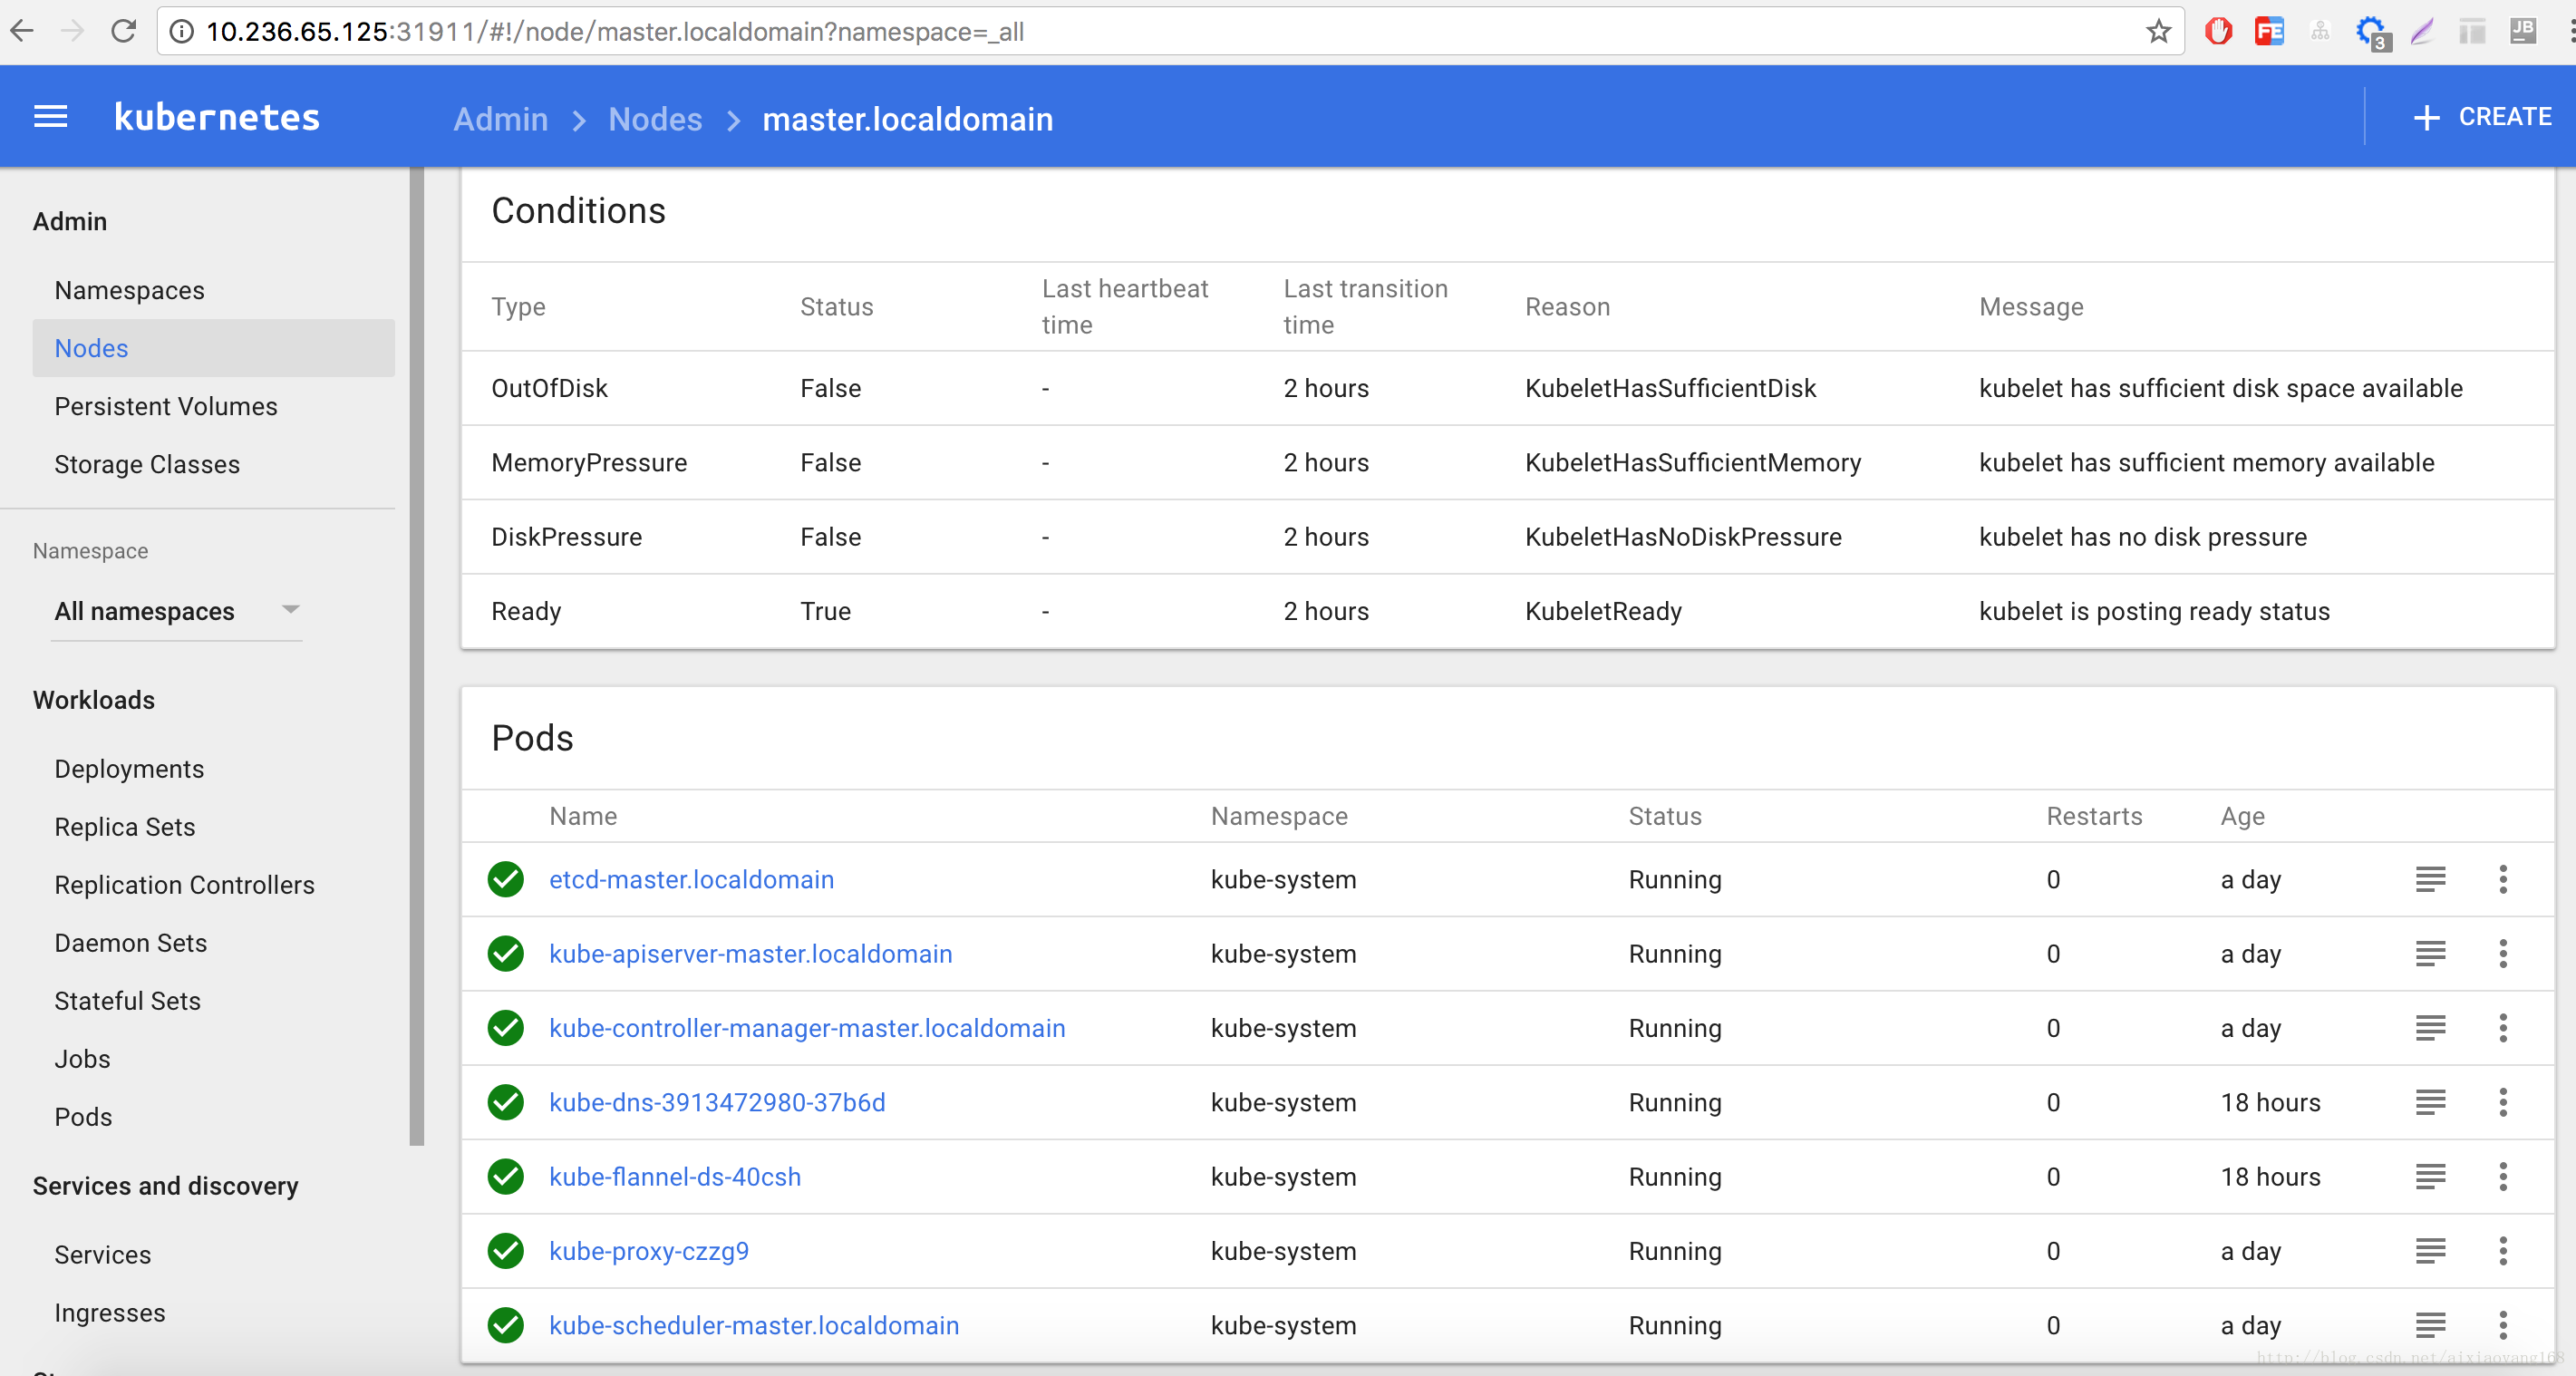Click the sidebar scrollbar
Image resolution: width=2576 pixels, height=1376 pixels.
pos(416,650)
